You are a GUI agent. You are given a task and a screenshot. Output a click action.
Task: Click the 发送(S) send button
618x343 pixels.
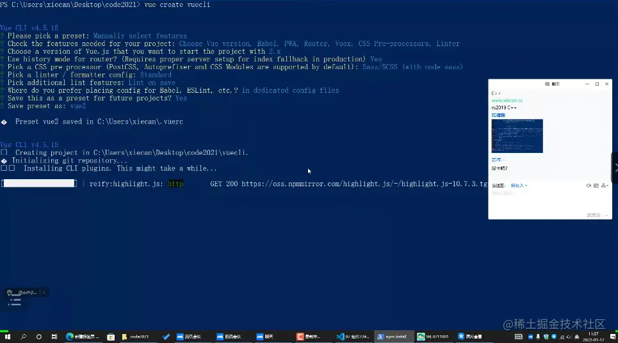point(593,215)
